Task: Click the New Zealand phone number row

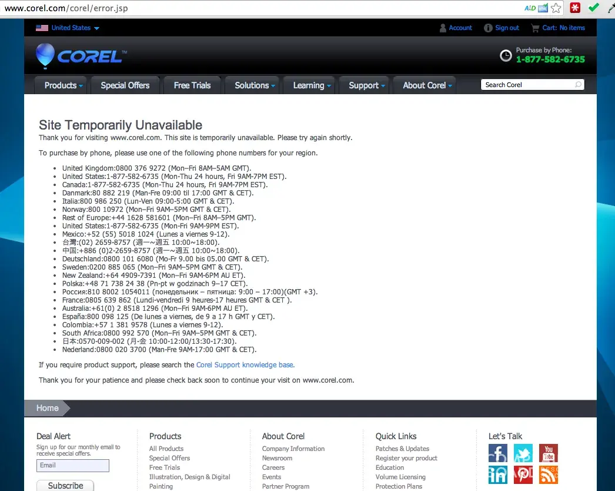Action: (153, 276)
